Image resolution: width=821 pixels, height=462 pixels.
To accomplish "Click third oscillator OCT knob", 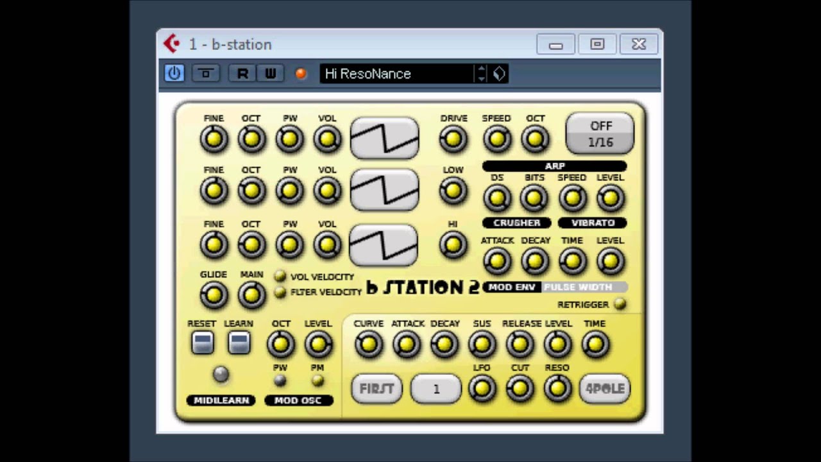I will pyautogui.click(x=251, y=244).
